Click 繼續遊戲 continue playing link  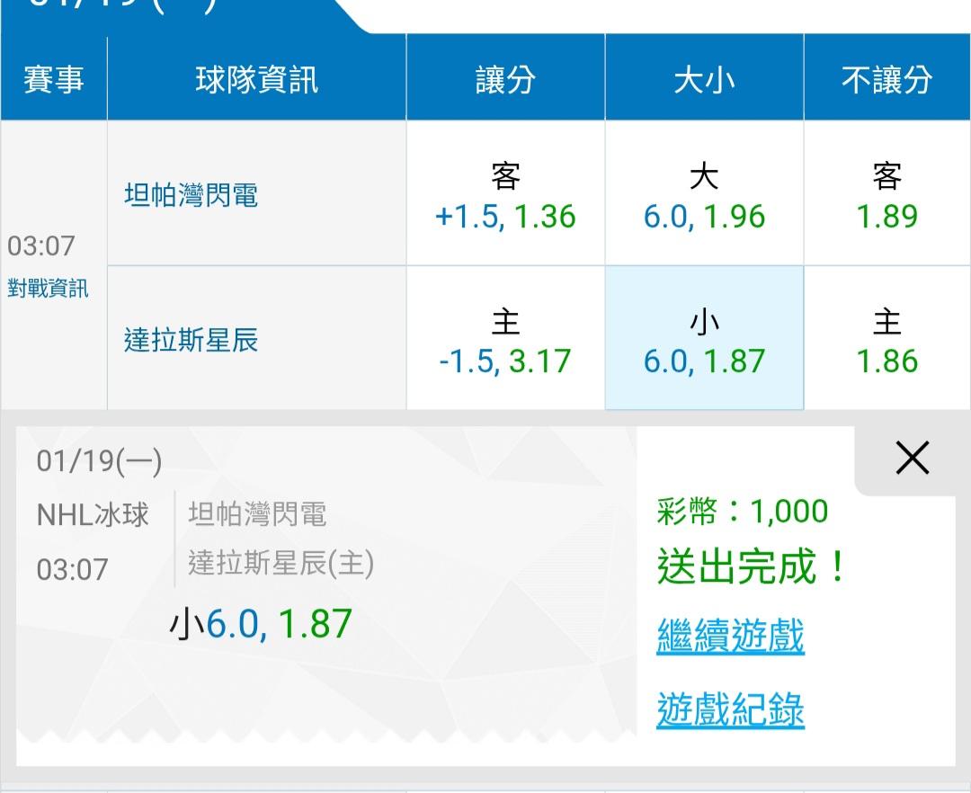click(730, 636)
